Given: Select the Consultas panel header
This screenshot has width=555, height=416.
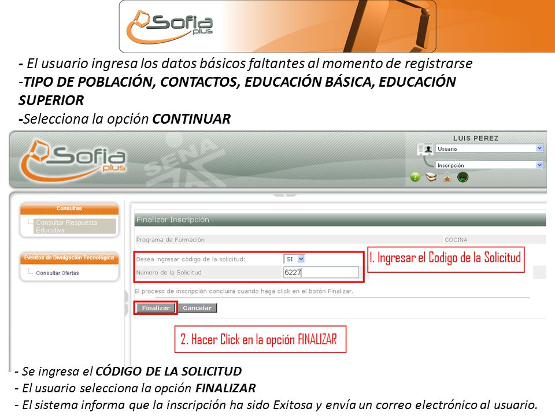Looking at the screenshot, I should click(x=69, y=209).
